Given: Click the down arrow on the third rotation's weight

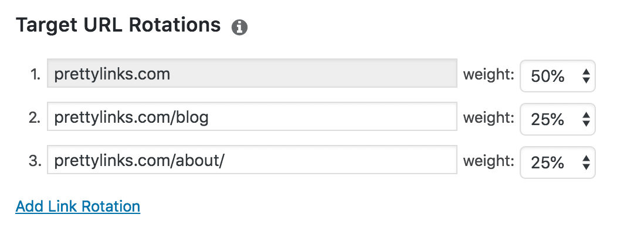Looking at the screenshot, I should point(586,167).
